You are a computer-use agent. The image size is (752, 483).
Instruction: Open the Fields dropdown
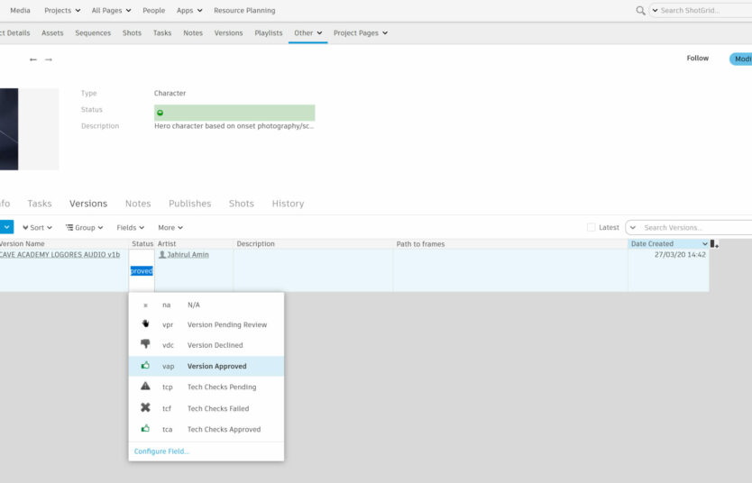click(130, 228)
